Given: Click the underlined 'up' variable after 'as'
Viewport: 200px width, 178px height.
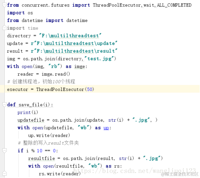Looking at the screenshot, I should click(x=106, y=128).
